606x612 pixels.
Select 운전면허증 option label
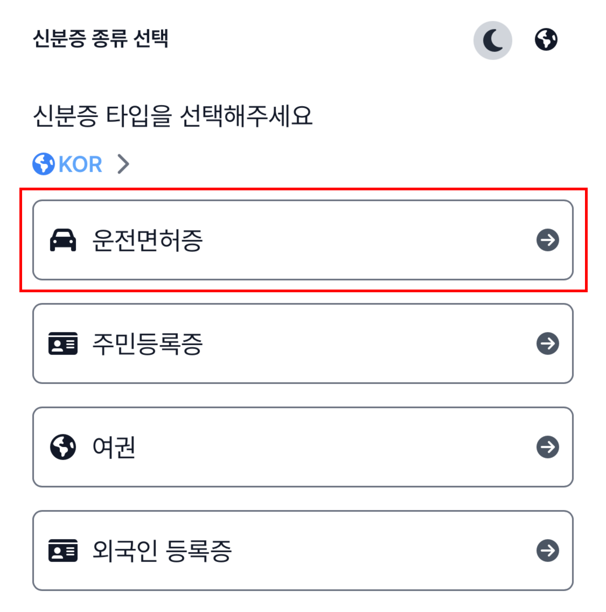pyautogui.click(x=147, y=240)
